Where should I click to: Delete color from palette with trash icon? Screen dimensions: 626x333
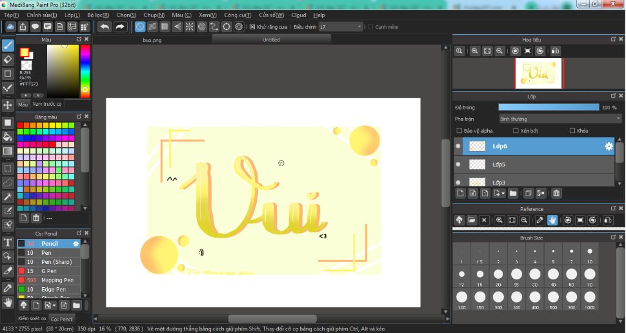(36, 218)
